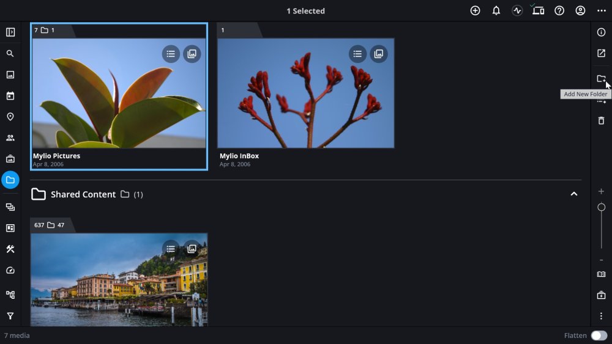Open the People view in sidebar
Image resolution: width=612 pixels, height=344 pixels.
point(10,137)
